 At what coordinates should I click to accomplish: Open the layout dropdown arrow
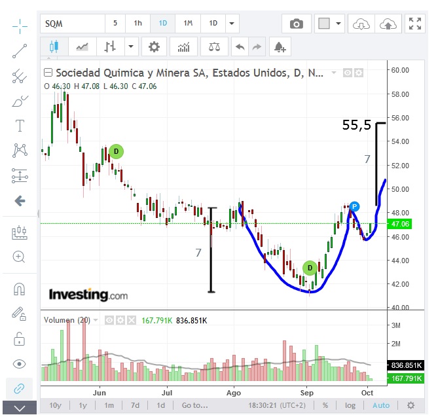(x=338, y=24)
